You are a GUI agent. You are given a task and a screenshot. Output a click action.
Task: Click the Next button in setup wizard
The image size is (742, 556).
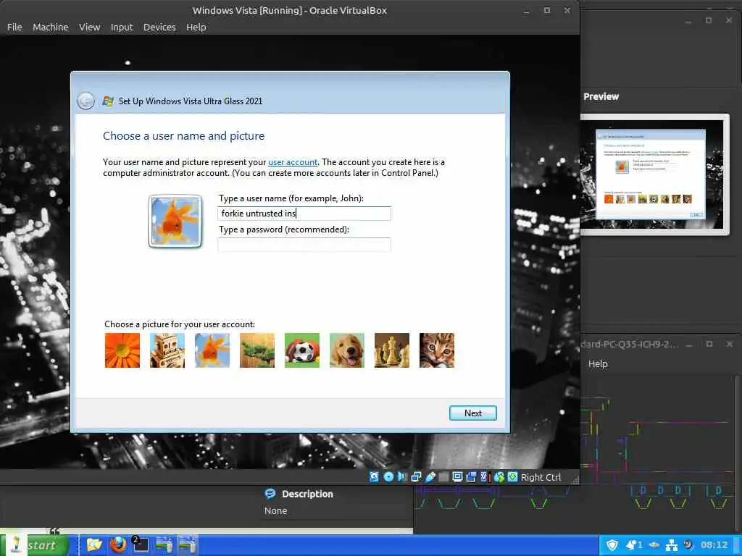(x=472, y=413)
